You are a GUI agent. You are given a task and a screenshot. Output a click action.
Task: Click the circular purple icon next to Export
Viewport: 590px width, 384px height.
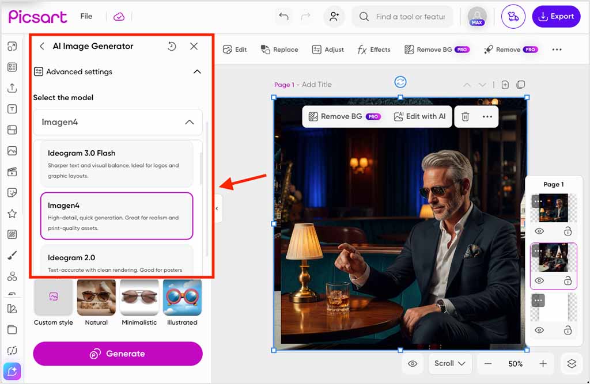(x=513, y=17)
